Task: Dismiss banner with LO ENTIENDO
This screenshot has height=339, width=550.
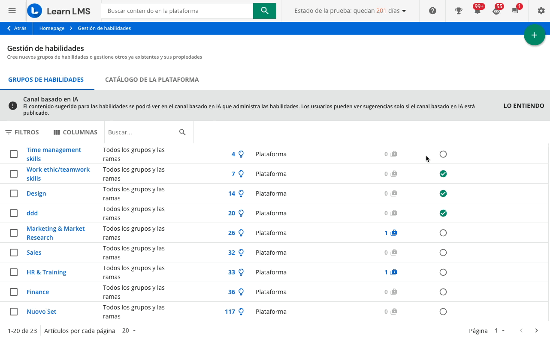Action: tap(524, 106)
